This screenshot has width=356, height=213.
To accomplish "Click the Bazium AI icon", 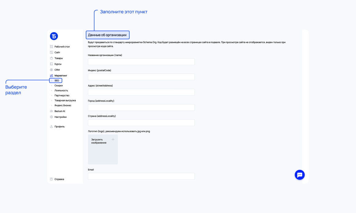I will pos(52,111).
